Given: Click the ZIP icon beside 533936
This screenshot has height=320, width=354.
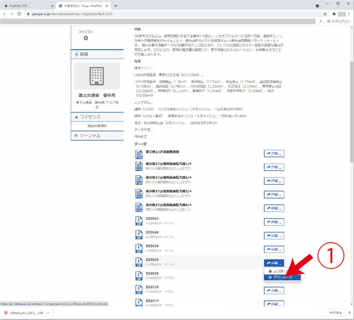Looking at the screenshot, I should pos(139,276).
